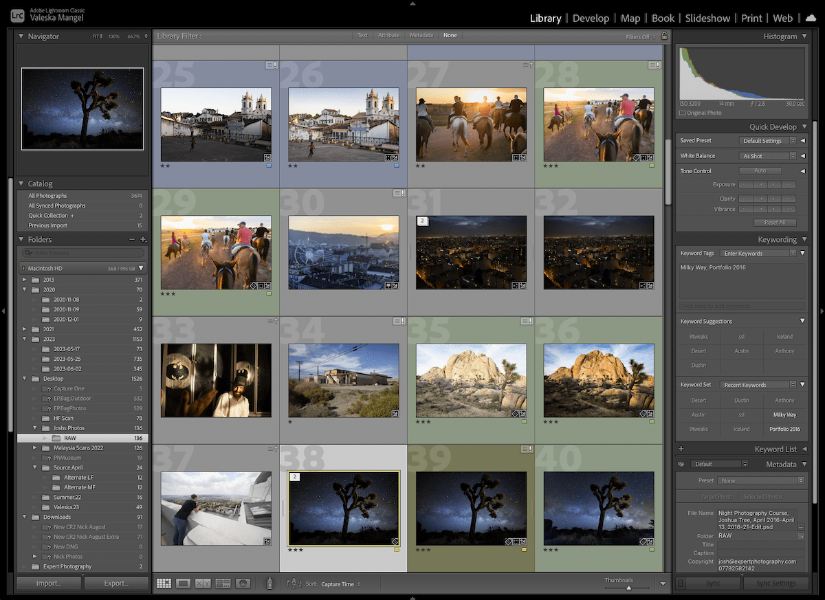Image resolution: width=825 pixels, height=600 pixels.
Task: Select the Painter spray-can tool
Action: 269,584
